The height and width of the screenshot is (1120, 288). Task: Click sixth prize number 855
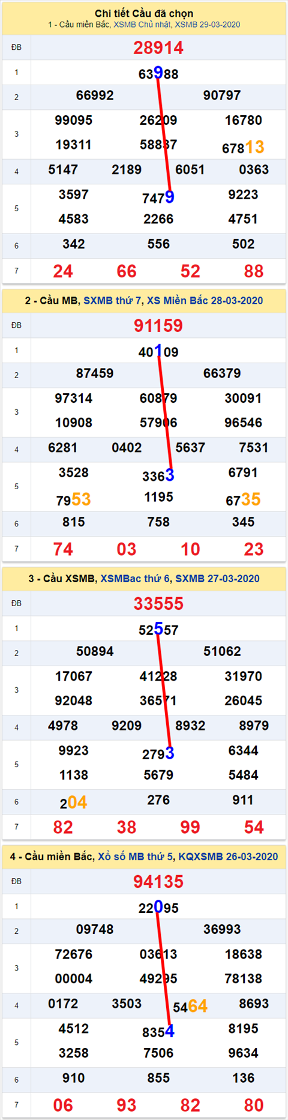[x=158, y=1078]
